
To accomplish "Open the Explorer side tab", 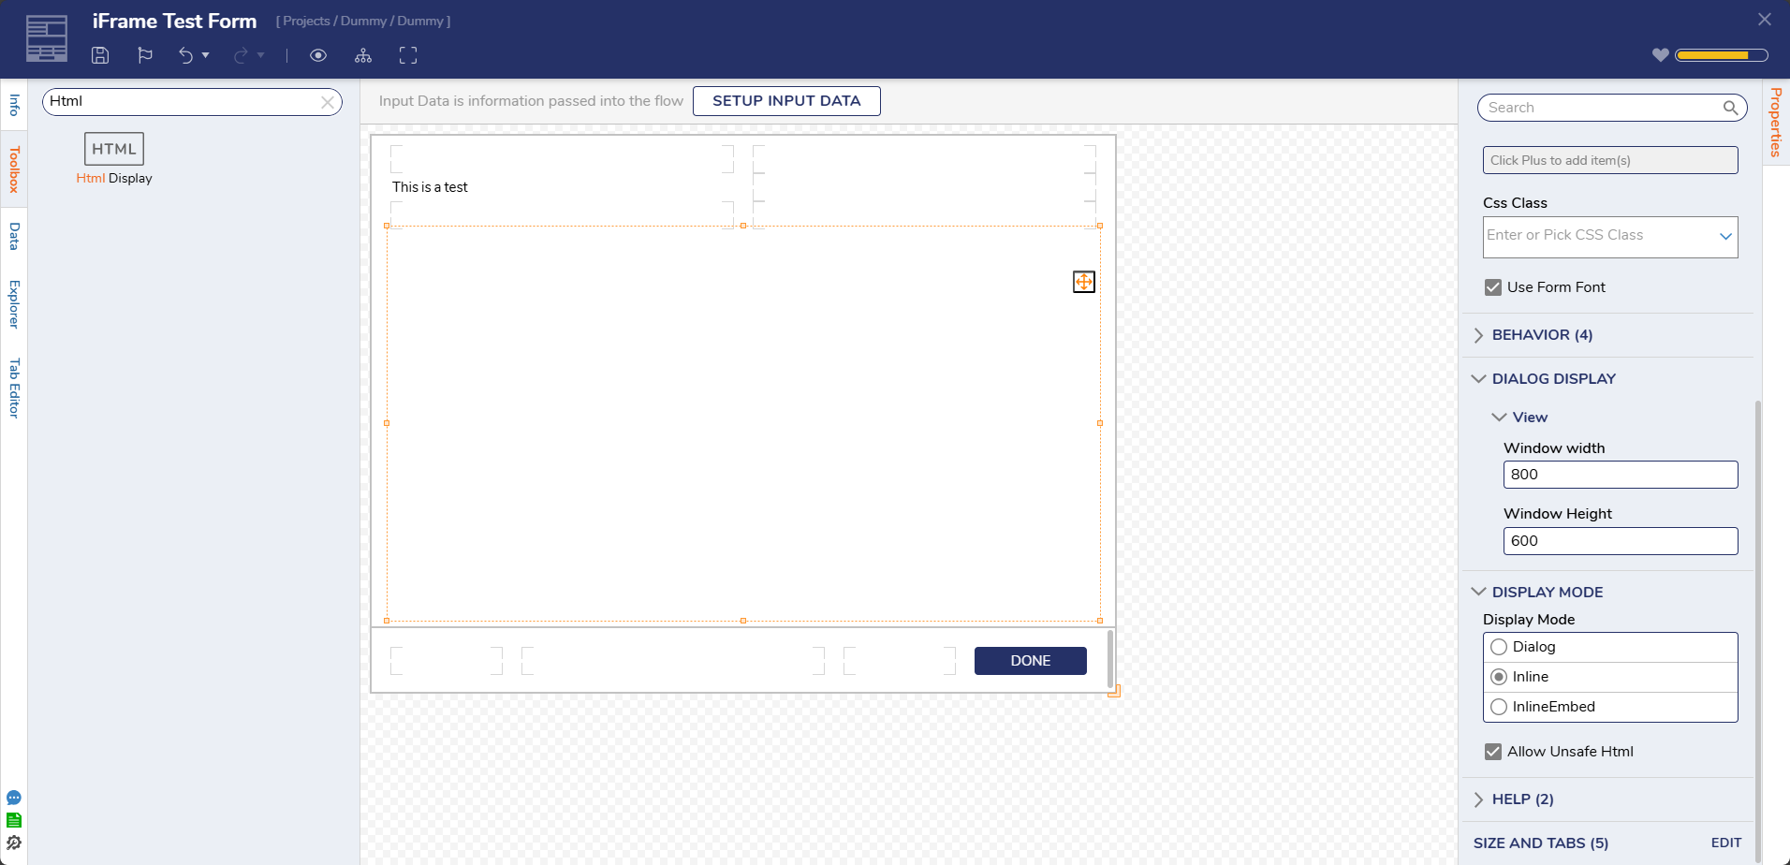I will [14, 304].
